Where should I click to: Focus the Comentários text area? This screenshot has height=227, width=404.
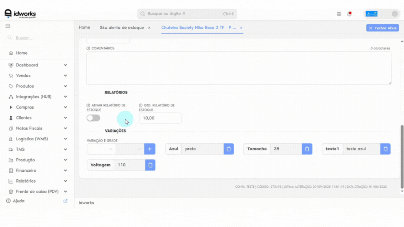click(x=239, y=68)
